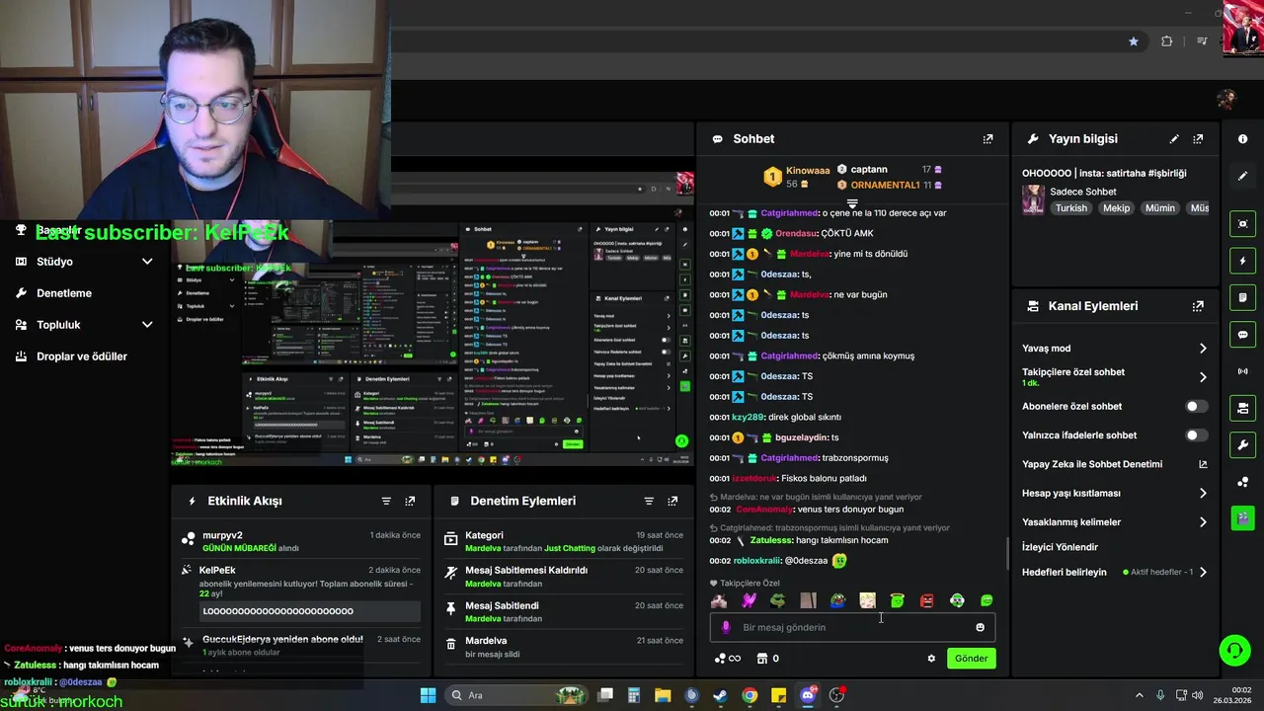Open chat settings gear icon
Image resolution: width=1264 pixels, height=711 pixels.
[931, 659]
